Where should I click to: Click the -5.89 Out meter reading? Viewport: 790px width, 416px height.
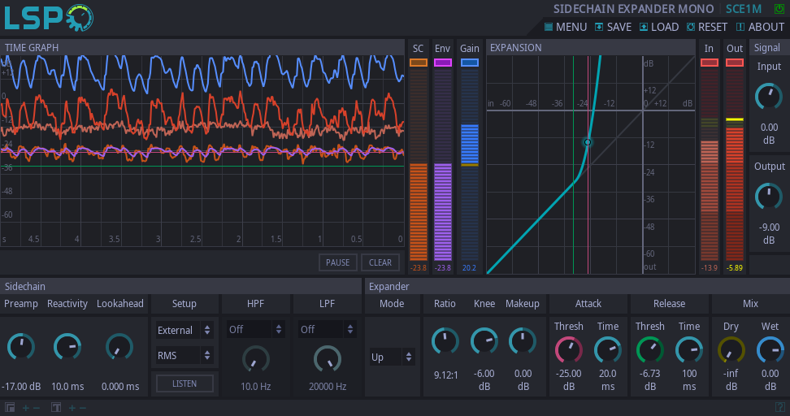click(735, 268)
